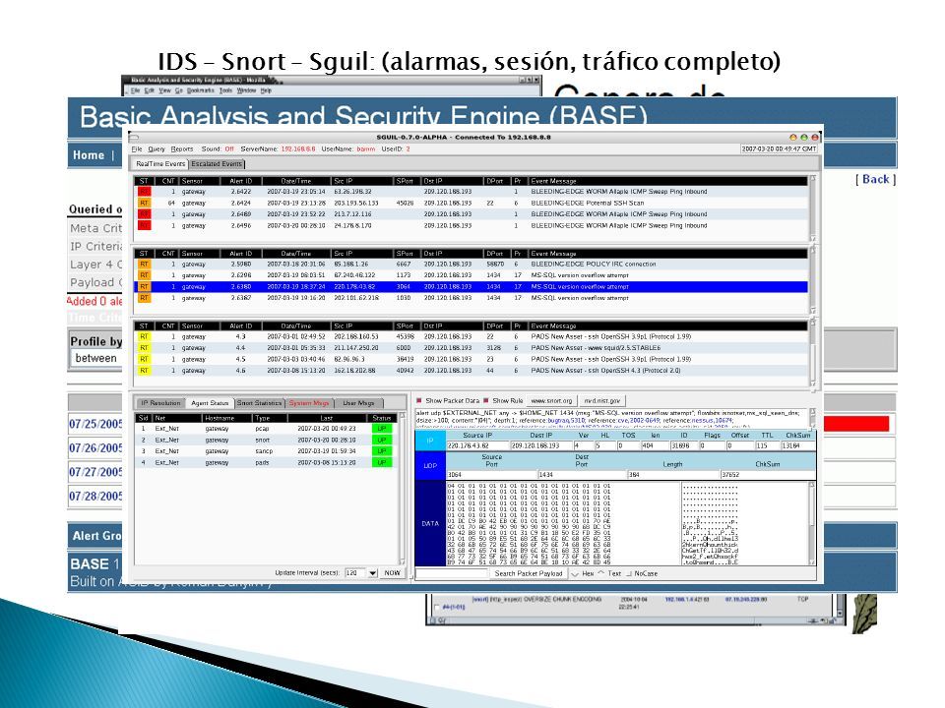Click the yellow RT status of alert 4.4

pos(144,348)
